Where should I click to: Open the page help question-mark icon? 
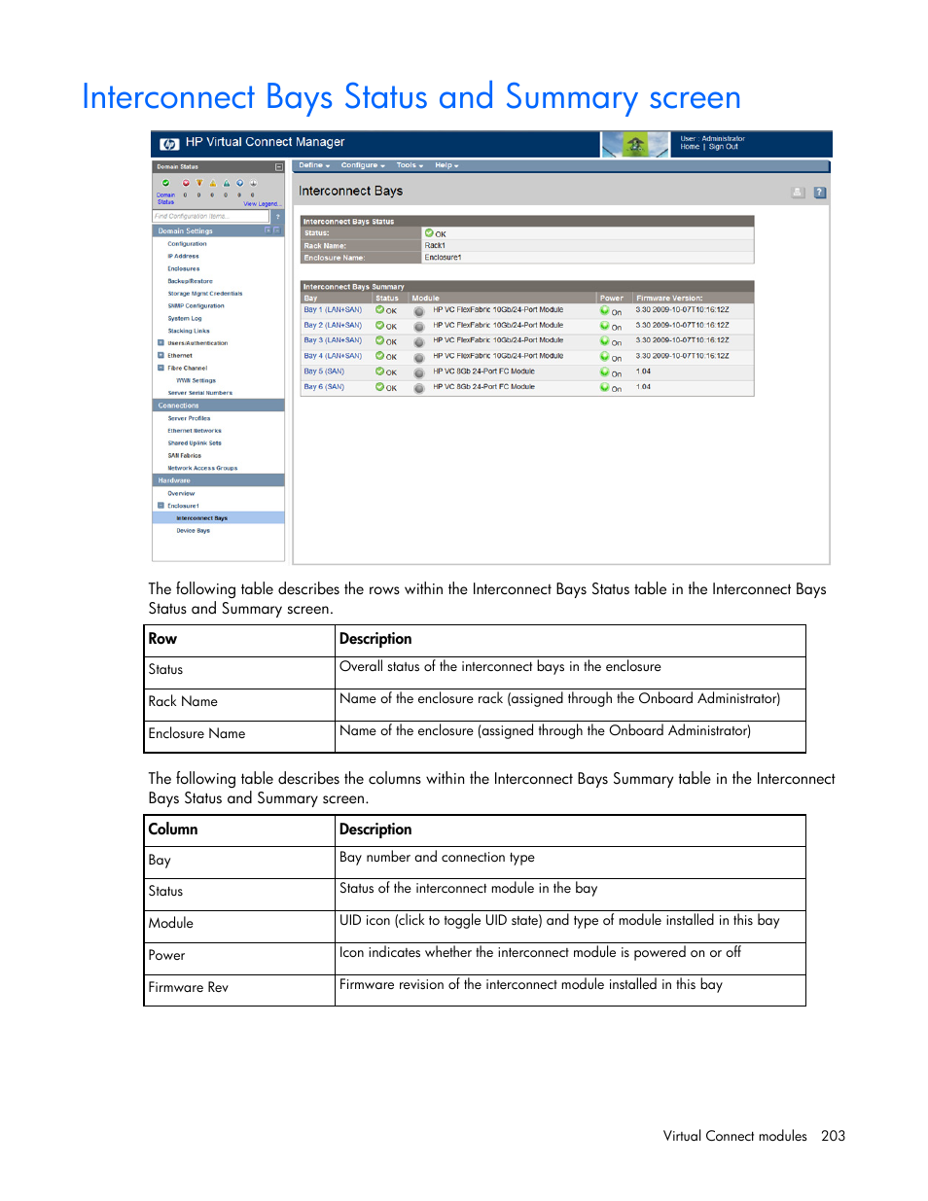pyautogui.click(x=820, y=193)
